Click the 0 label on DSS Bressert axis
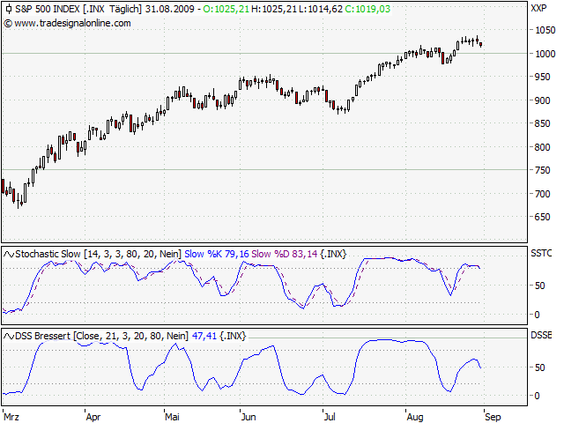Image resolution: width=564 pixels, height=423 pixels. tap(537, 396)
